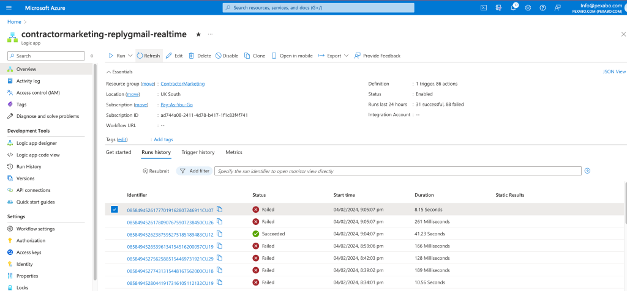The width and height of the screenshot is (627, 291).
Task: Uncheck the selected run row checkbox
Action: click(x=115, y=210)
